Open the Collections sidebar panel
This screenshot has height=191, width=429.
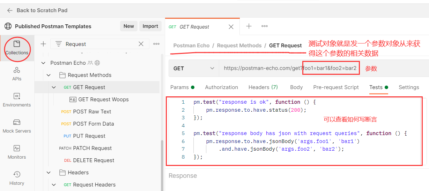(17, 48)
